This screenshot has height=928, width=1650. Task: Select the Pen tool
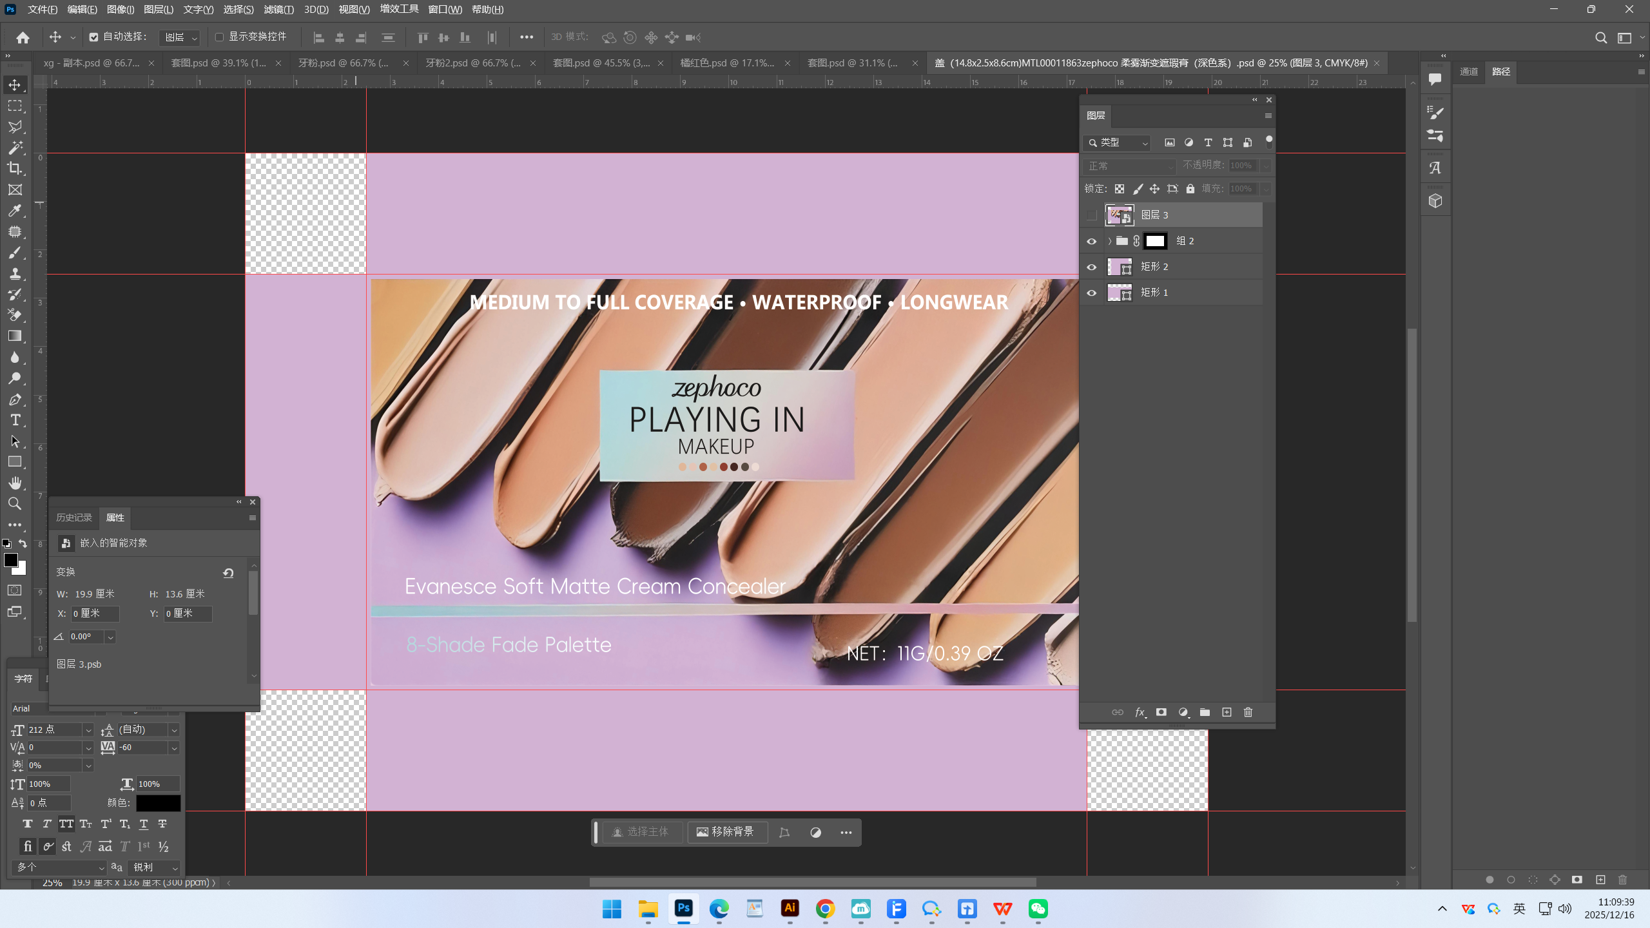click(15, 400)
